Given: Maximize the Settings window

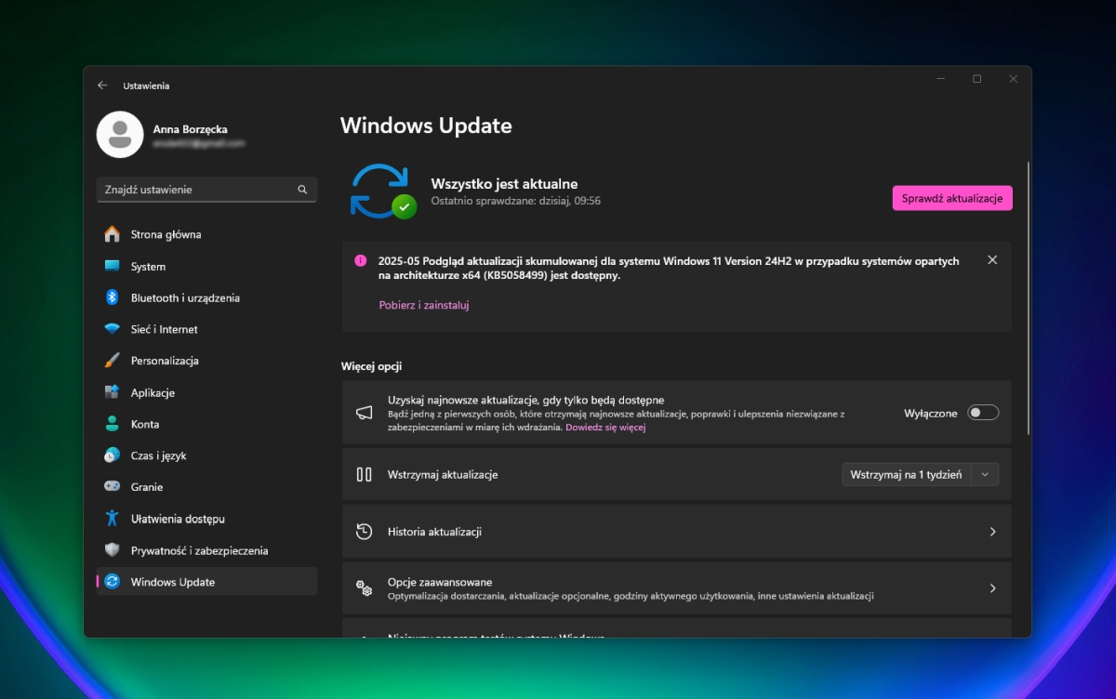Looking at the screenshot, I should [976, 79].
